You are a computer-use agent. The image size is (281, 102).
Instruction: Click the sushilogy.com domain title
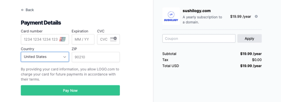[197, 11]
